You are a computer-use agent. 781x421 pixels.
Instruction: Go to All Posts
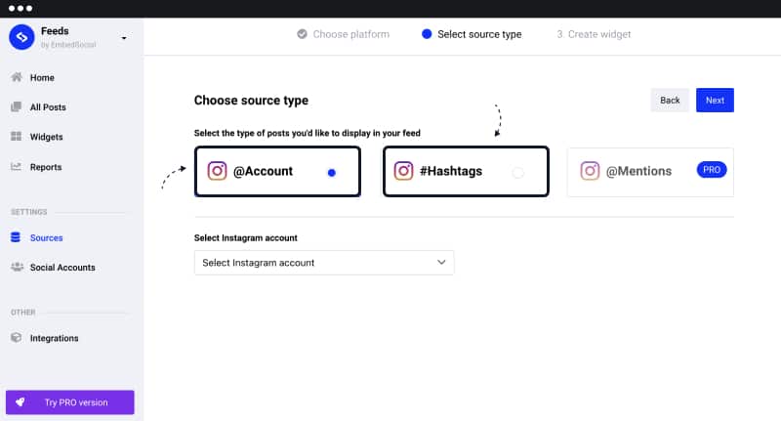coord(48,107)
